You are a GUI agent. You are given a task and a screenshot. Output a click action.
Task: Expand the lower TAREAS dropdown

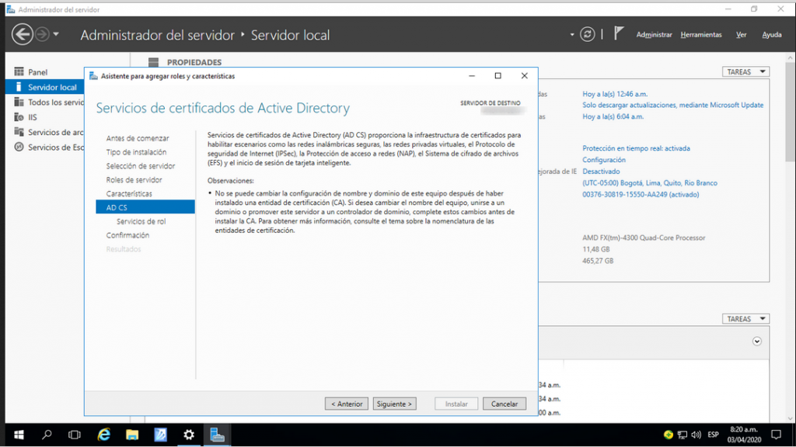point(745,319)
